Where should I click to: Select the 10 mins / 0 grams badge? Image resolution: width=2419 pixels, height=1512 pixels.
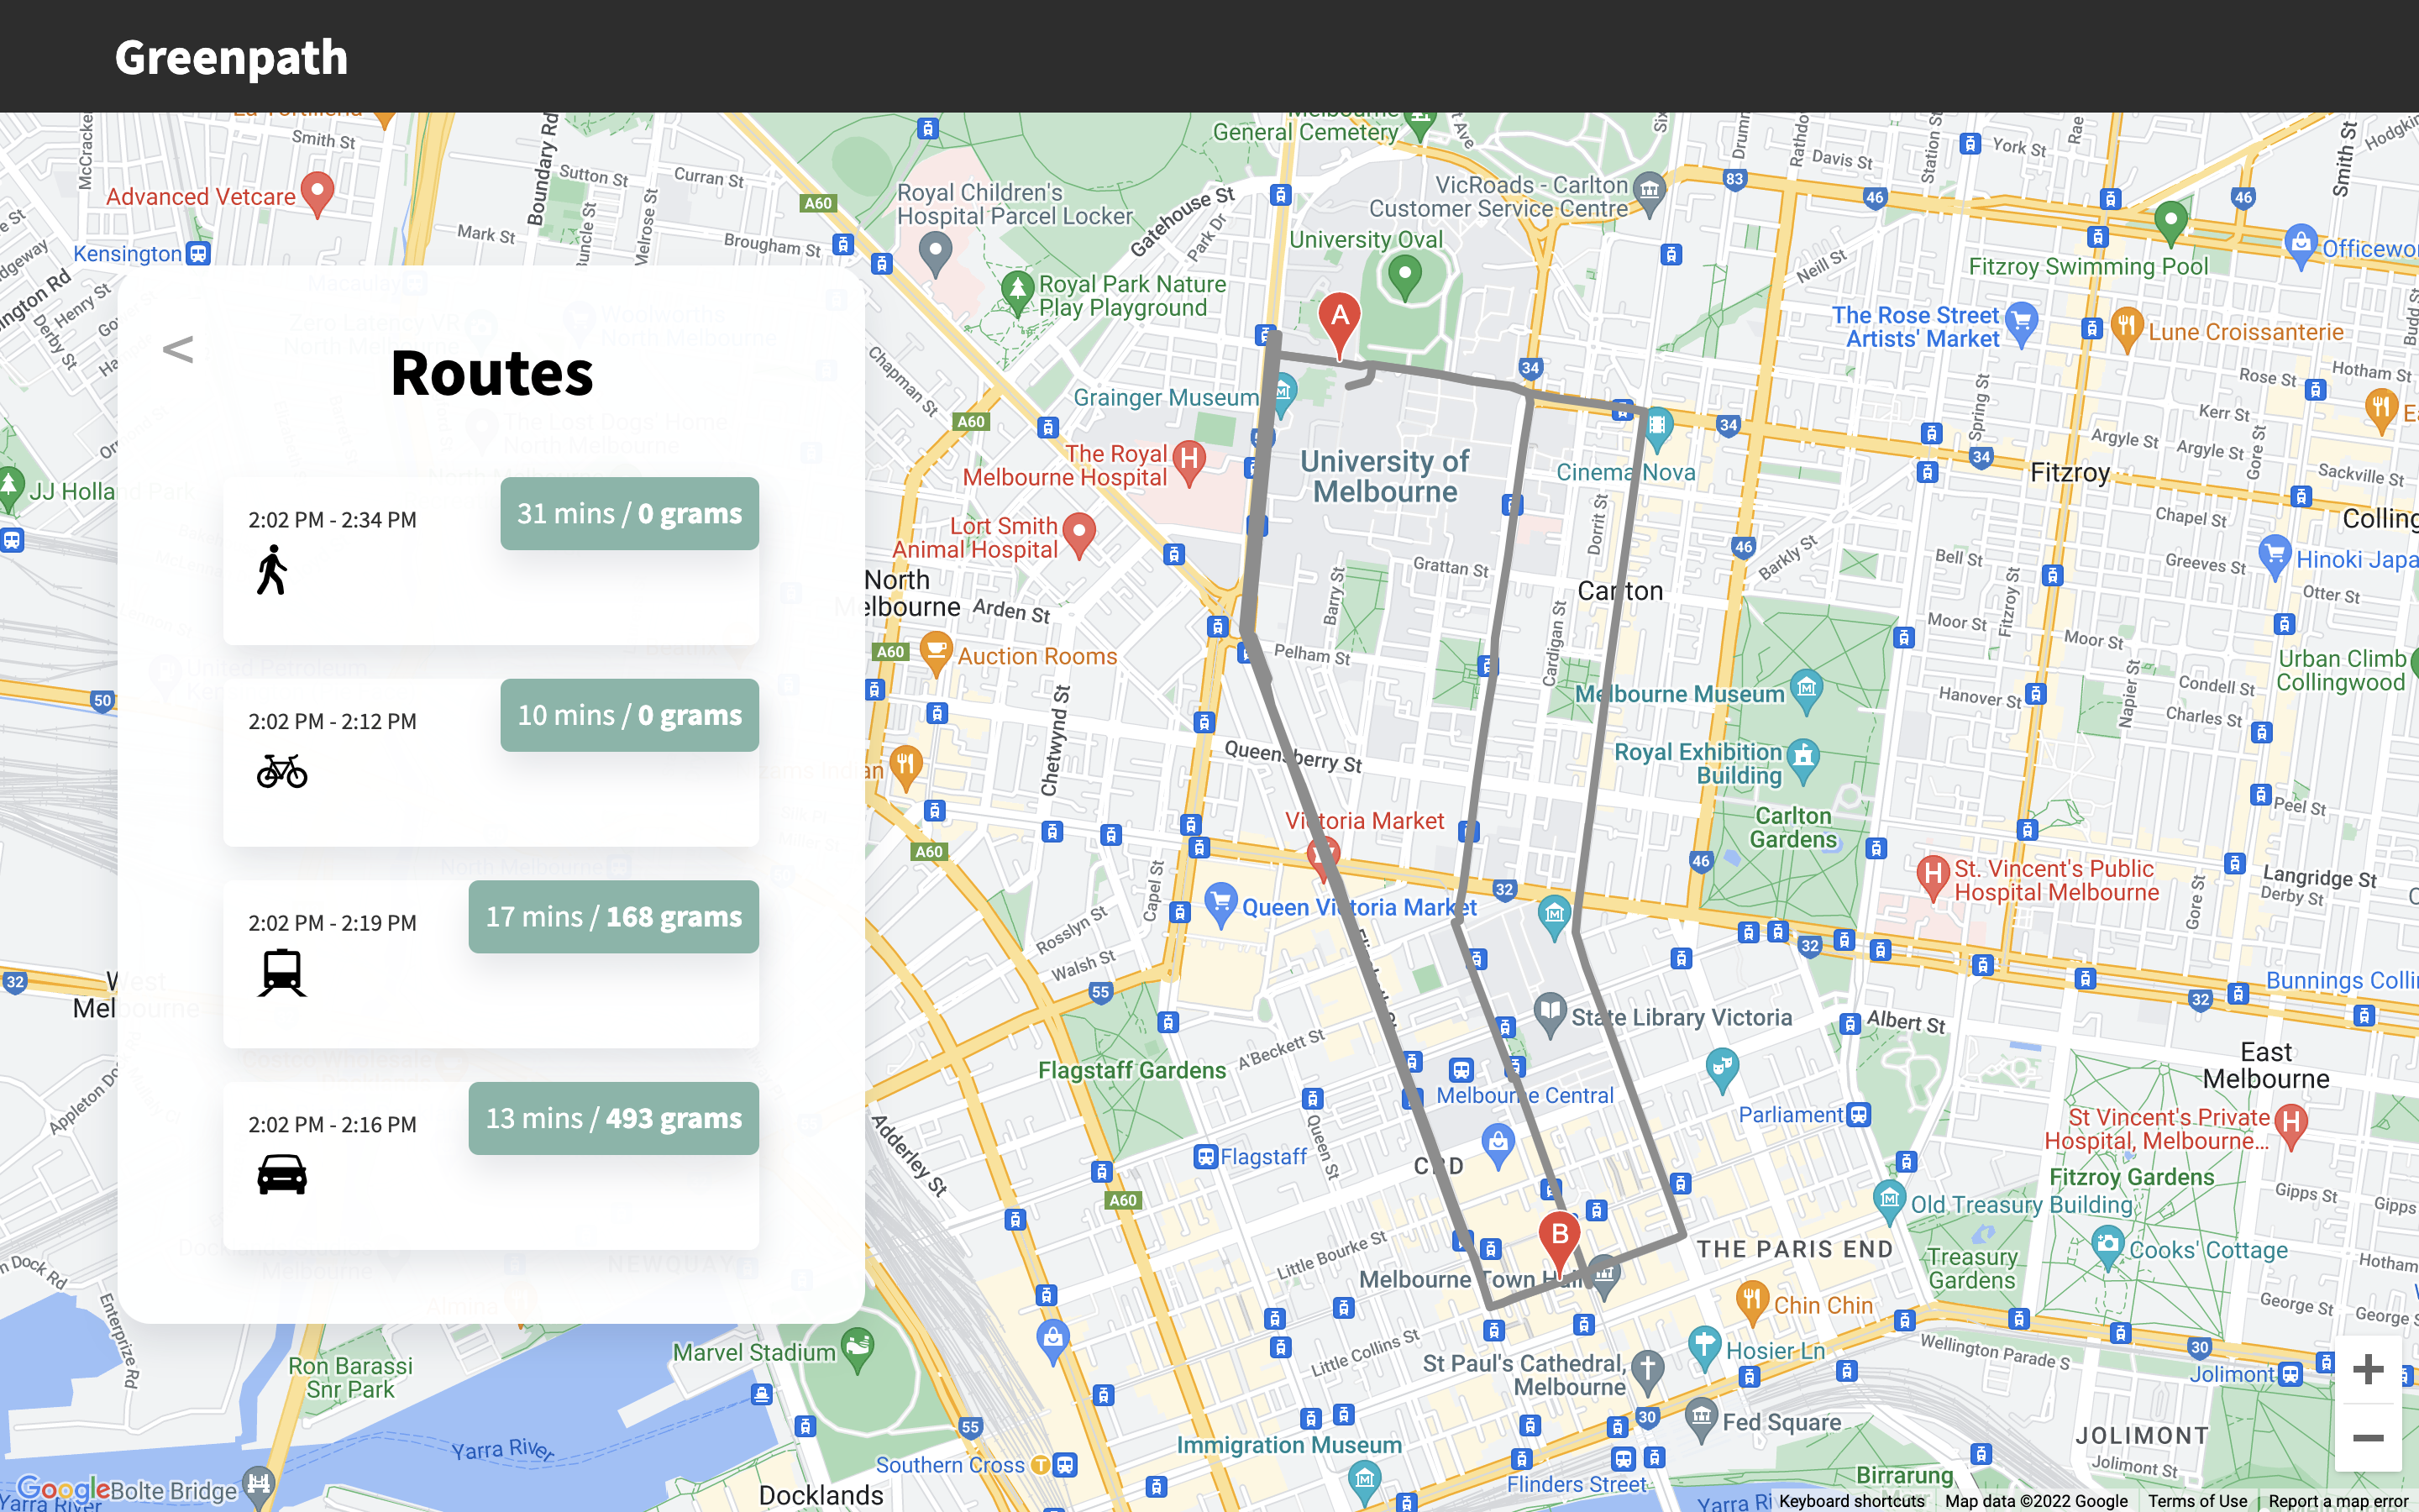(x=629, y=715)
